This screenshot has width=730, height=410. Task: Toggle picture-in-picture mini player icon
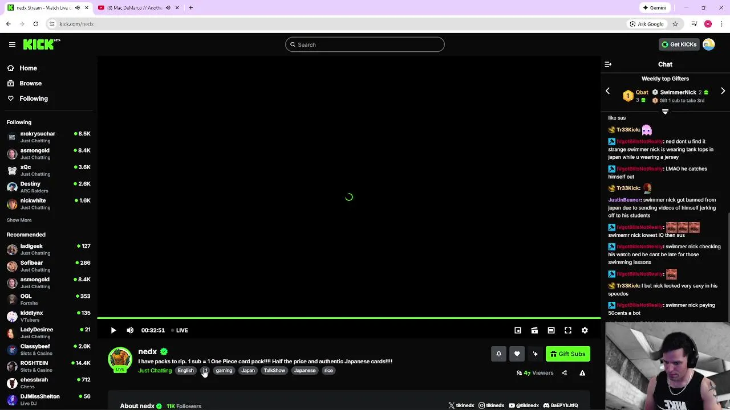[518, 330]
